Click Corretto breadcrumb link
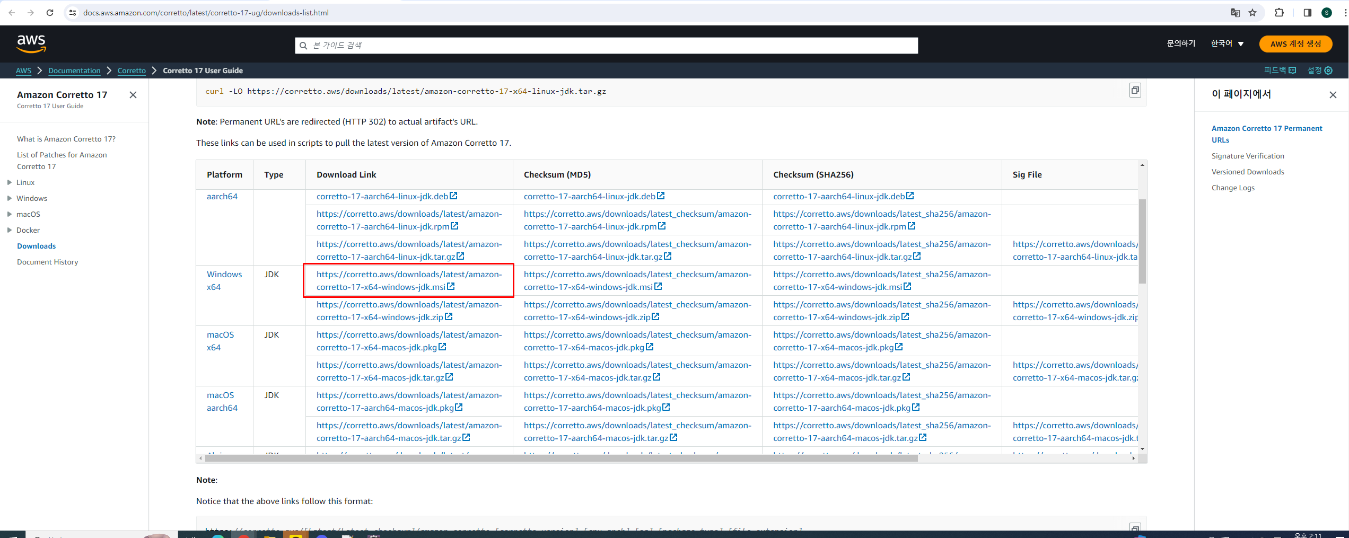 pyautogui.click(x=132, y=70)
